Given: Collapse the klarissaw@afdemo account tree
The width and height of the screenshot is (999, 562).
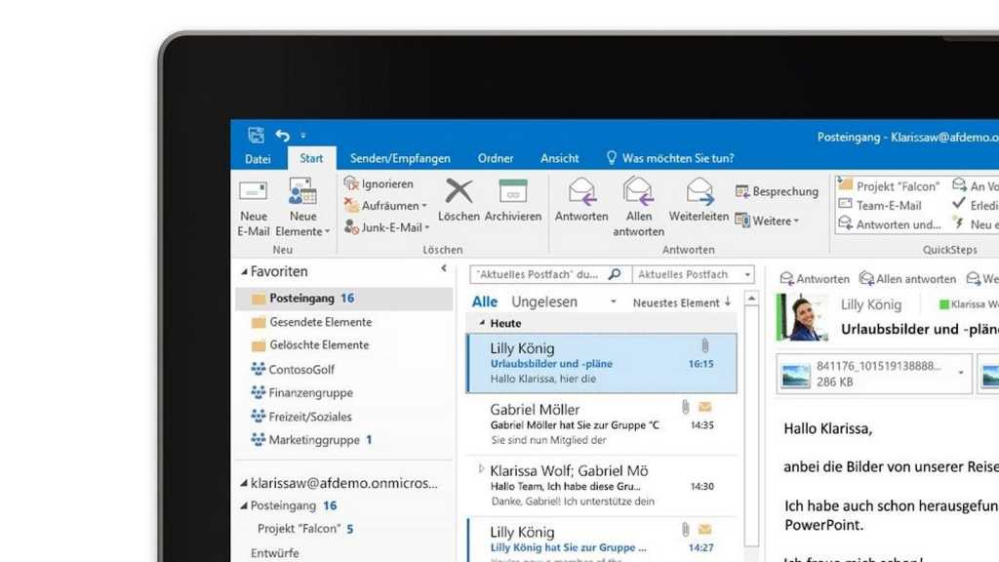Looking at the screenshot, I should coord(243,484).
